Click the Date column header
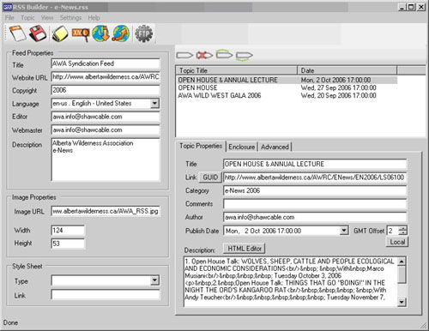This screenshot has height=331, width=429. (x=347, y=70)
